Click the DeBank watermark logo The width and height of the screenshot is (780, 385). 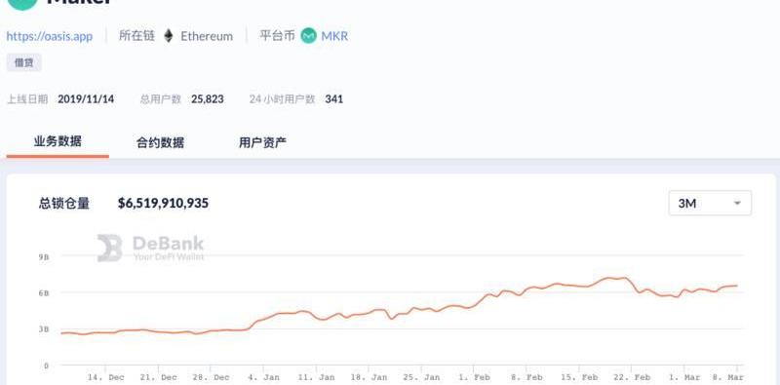point(150,248)
